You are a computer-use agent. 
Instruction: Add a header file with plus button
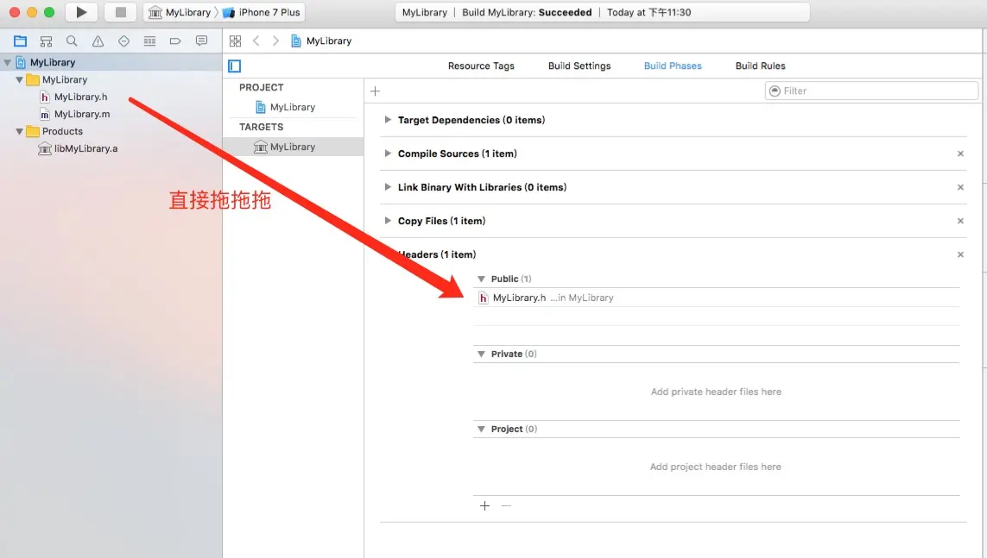point(484,506)
